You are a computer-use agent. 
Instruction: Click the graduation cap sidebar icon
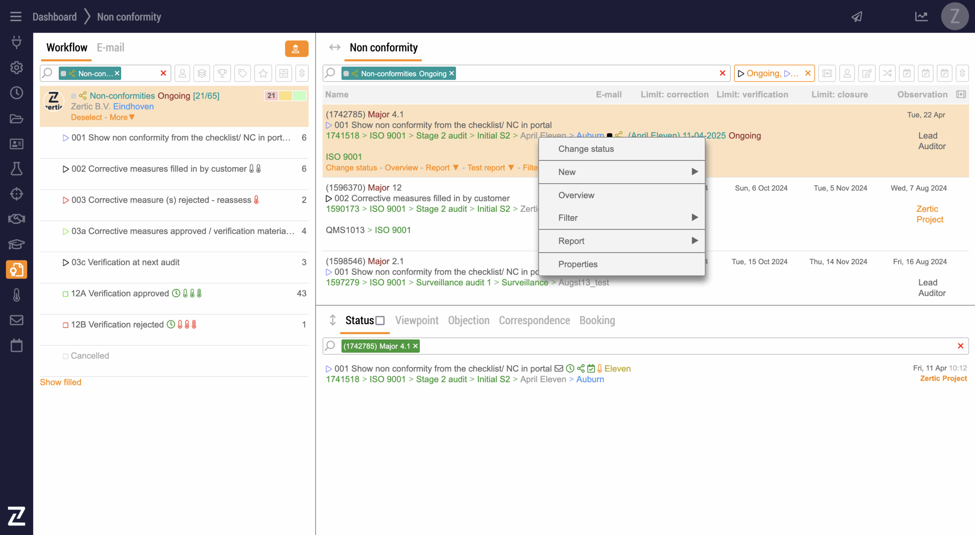click(16, 244)
